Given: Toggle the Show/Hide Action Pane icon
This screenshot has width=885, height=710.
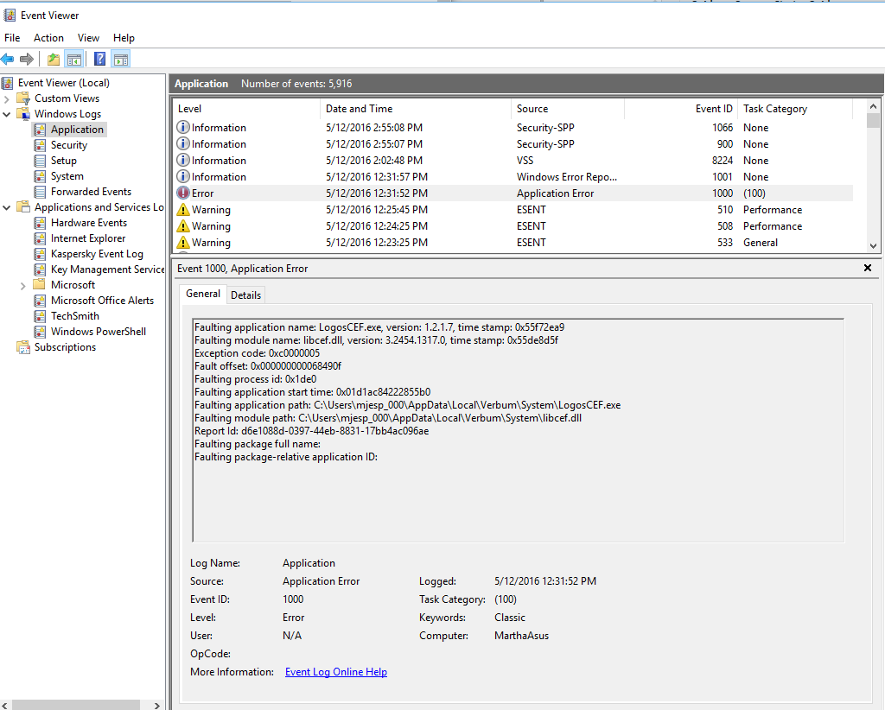Looking at the screenshot, I should [x=121, y=60].
